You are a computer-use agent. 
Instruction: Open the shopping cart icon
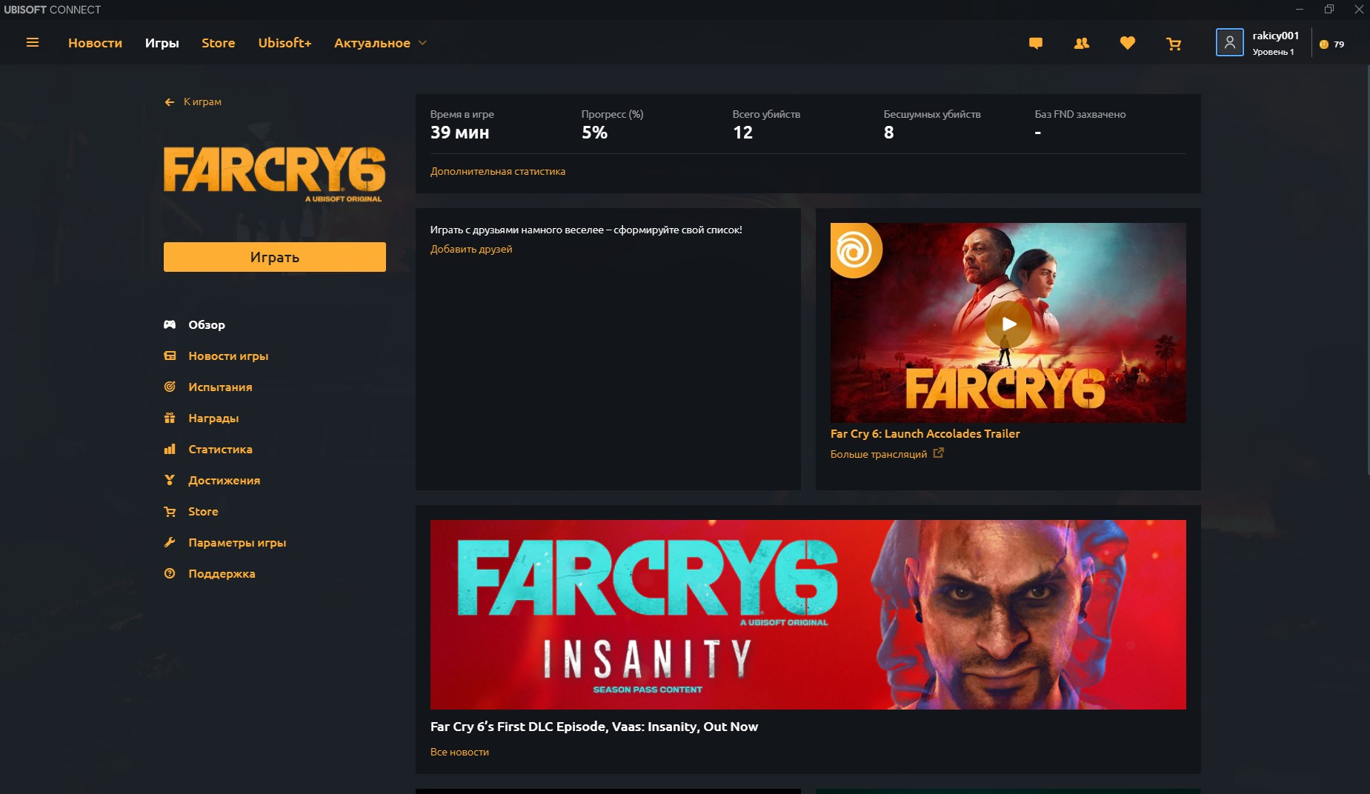click(x=1174, y=44)
